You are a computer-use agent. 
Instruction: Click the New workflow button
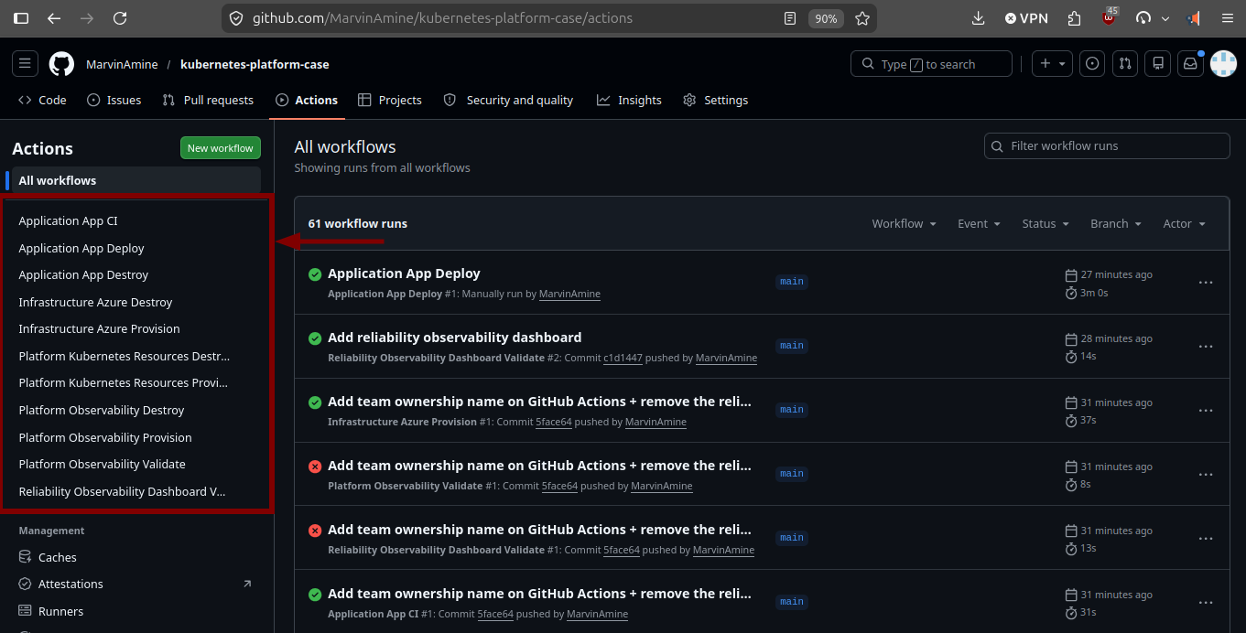click(x=221, y=148)
